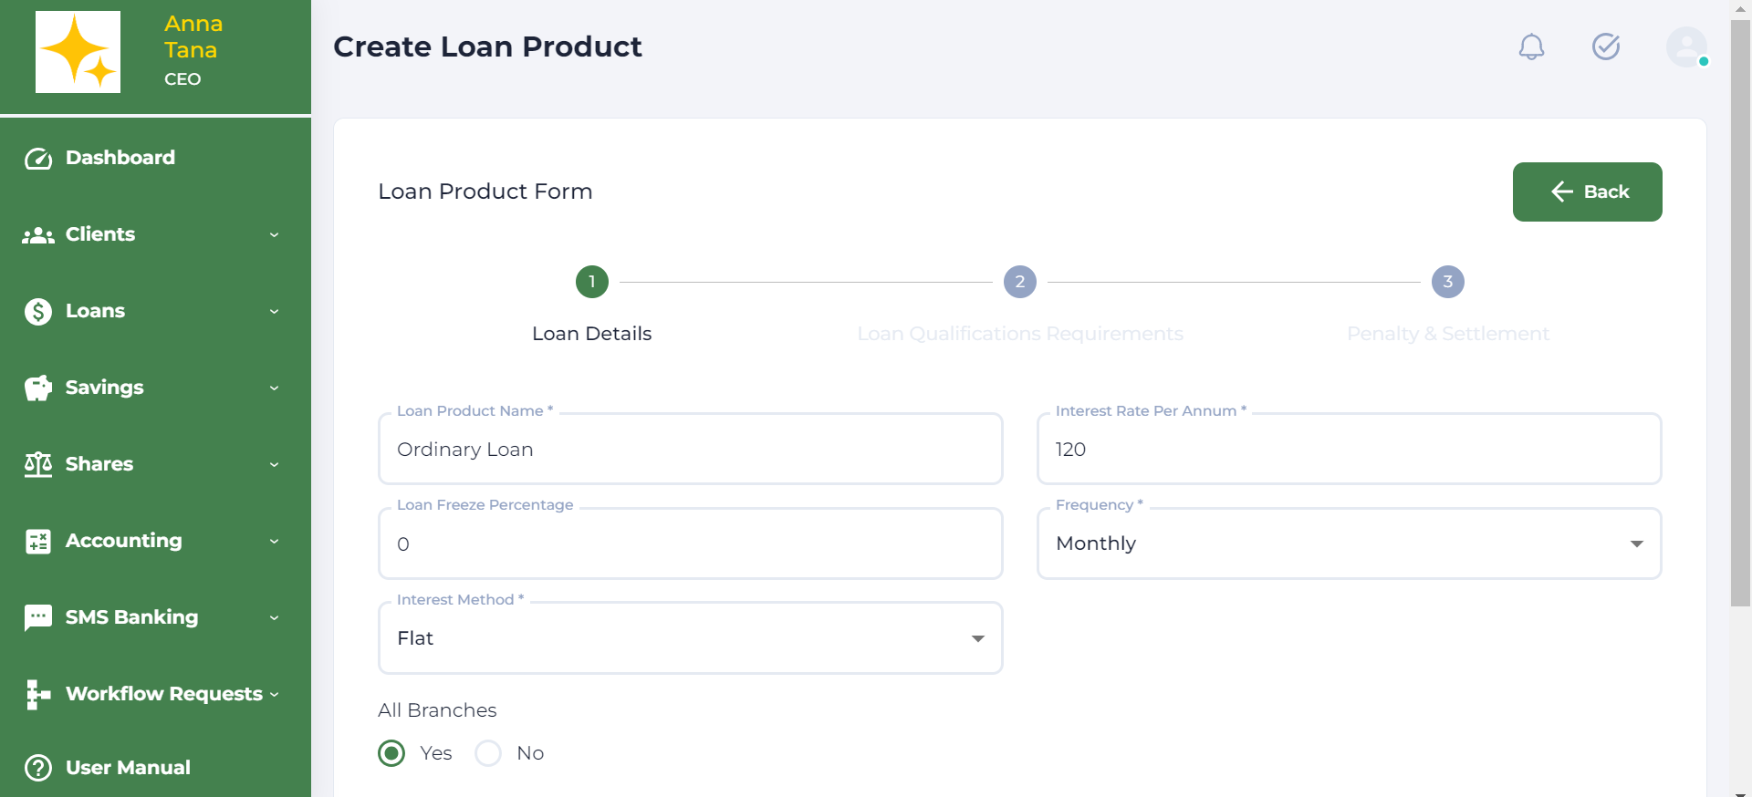Open the Accounting menu item
The image size is (1752, 797).
click(124, 541)
